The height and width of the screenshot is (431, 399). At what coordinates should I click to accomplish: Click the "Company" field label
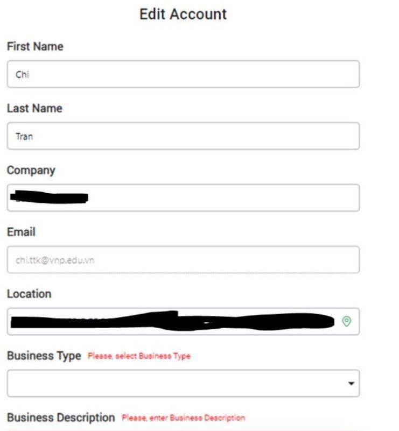tap(31, 171)
